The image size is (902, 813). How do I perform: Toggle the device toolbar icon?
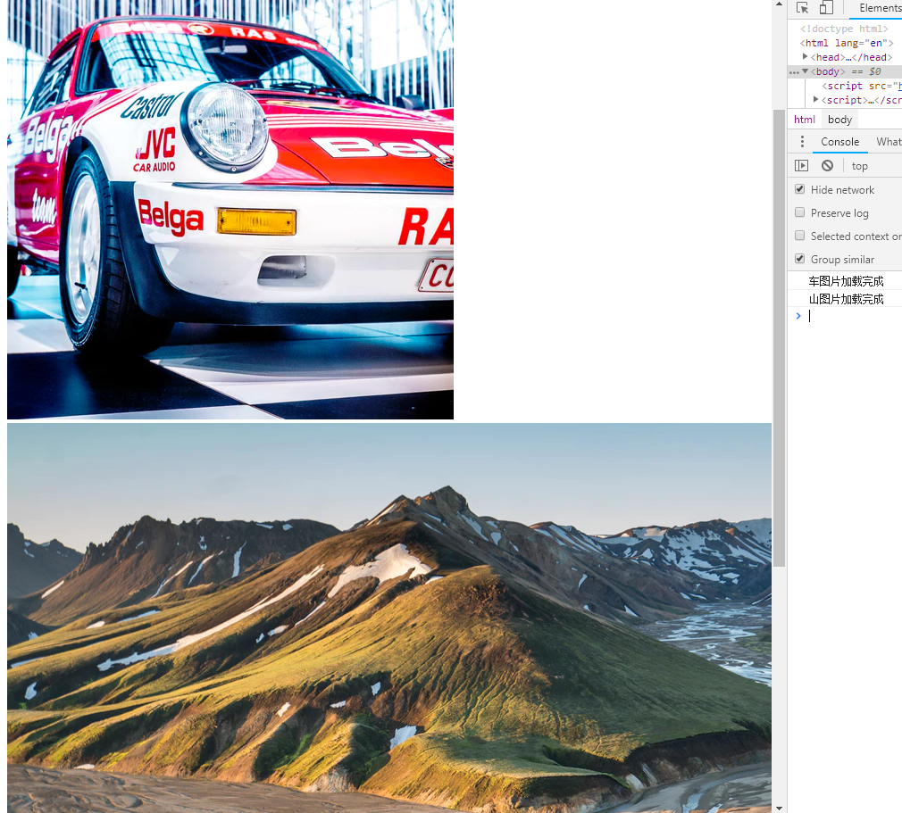coord(826,7)
